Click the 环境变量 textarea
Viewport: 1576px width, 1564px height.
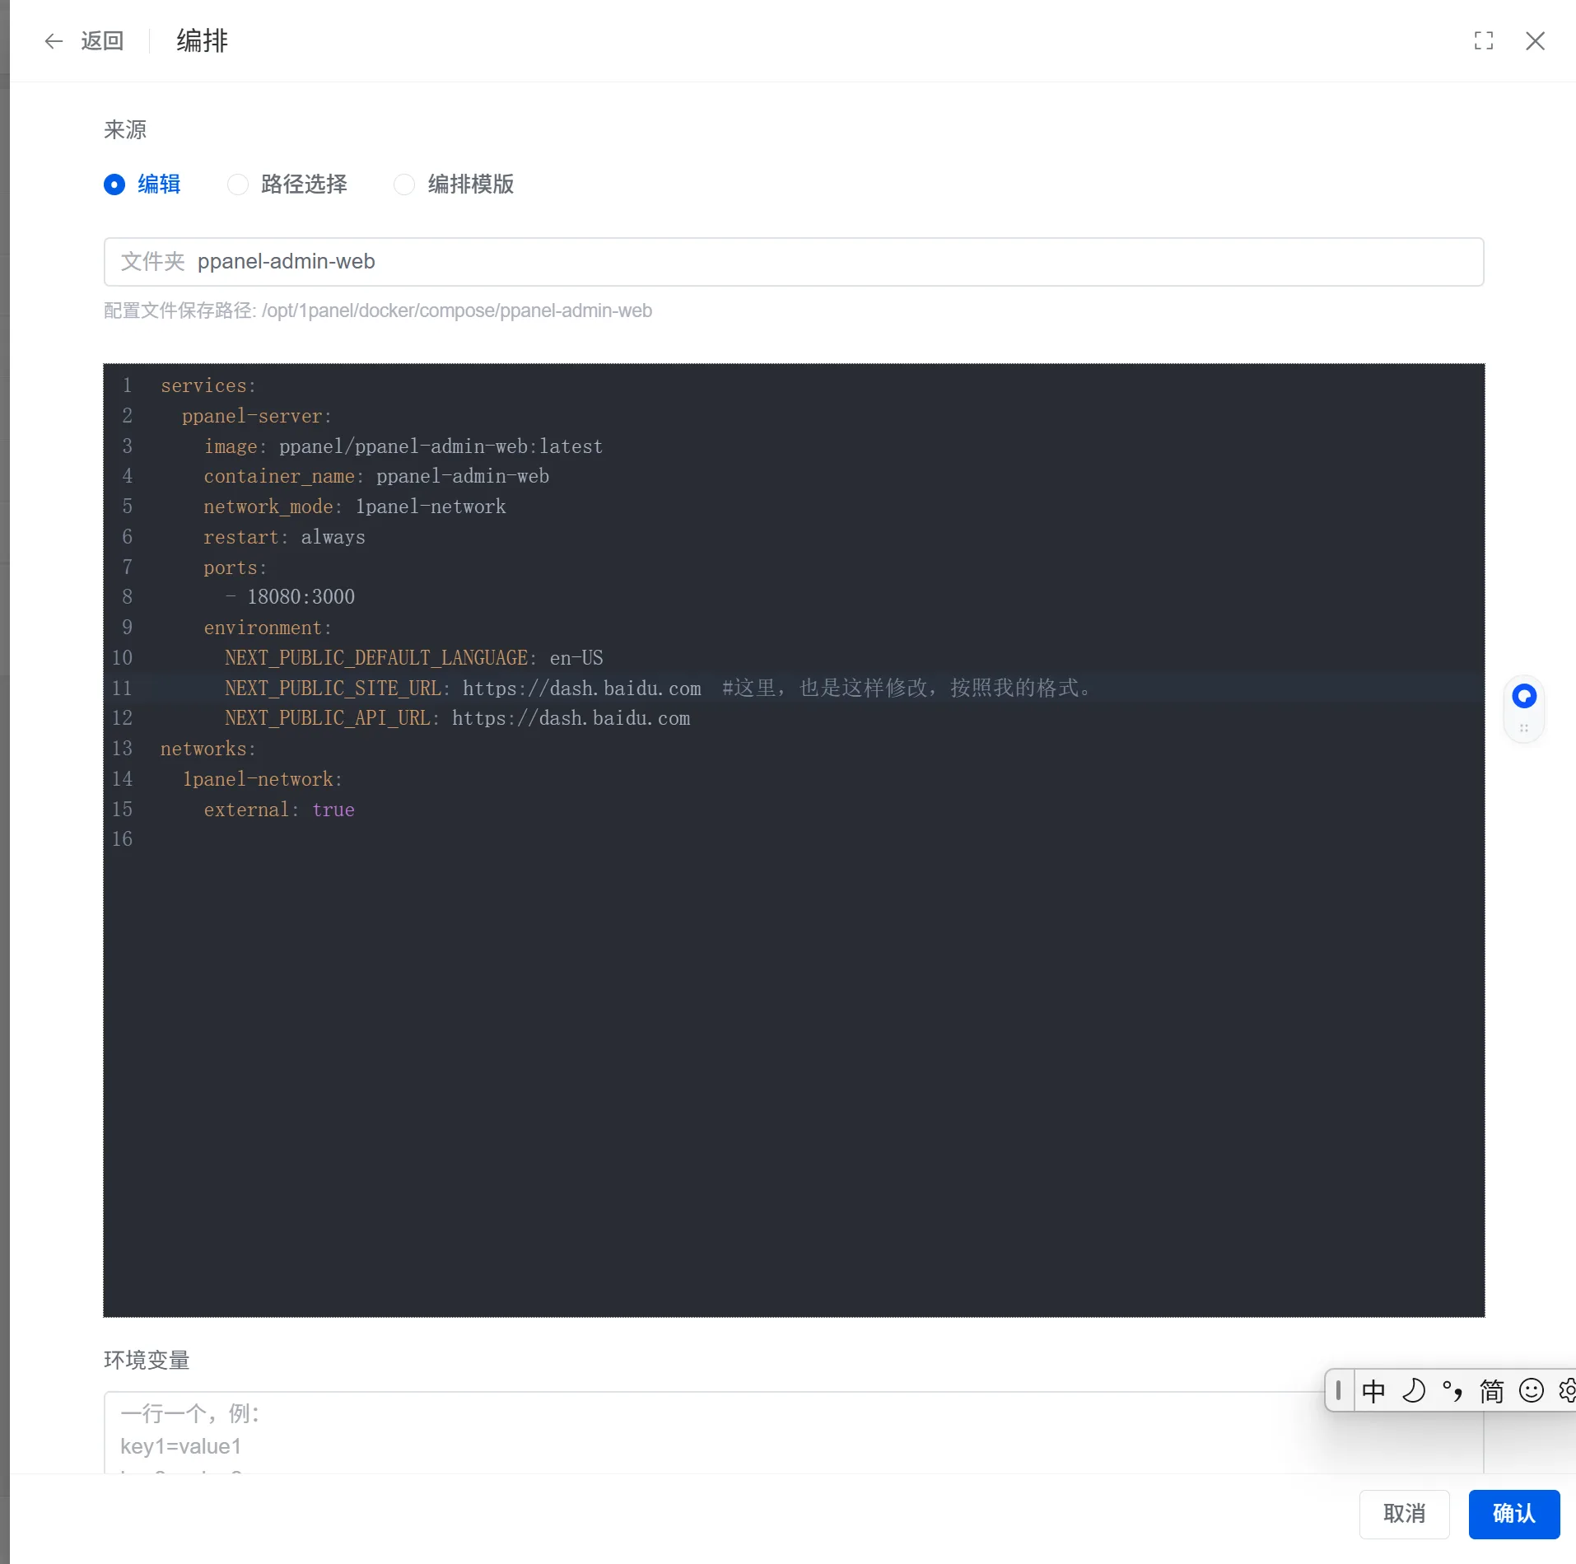point(794,1433)
